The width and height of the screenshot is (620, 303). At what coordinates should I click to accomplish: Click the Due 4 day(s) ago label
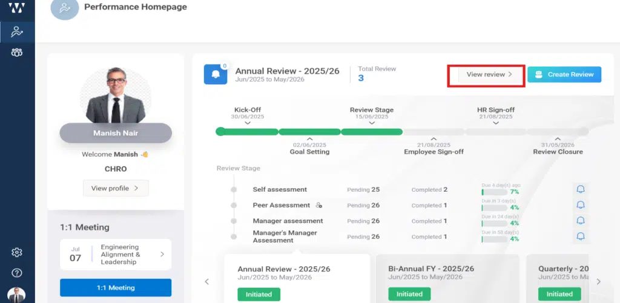501,185
